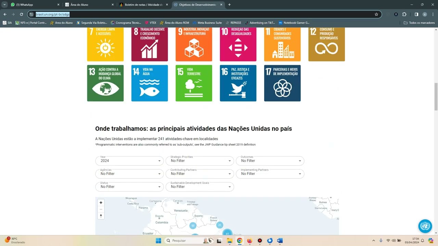Expand the Implementing Partners filter dropdown
Image resolution: width=438 pixels, height=246 pixels.
[x=270, y=174]
